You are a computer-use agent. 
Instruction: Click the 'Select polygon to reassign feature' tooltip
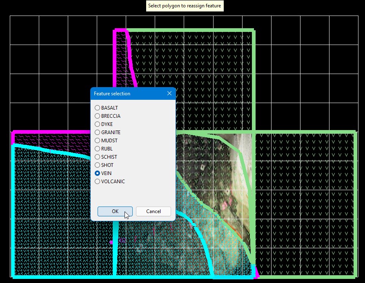[x=185, y=6]
